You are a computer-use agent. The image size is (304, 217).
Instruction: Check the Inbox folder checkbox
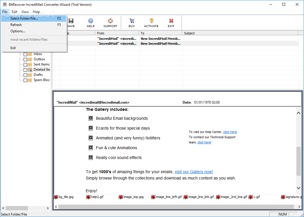click(25, 54)
